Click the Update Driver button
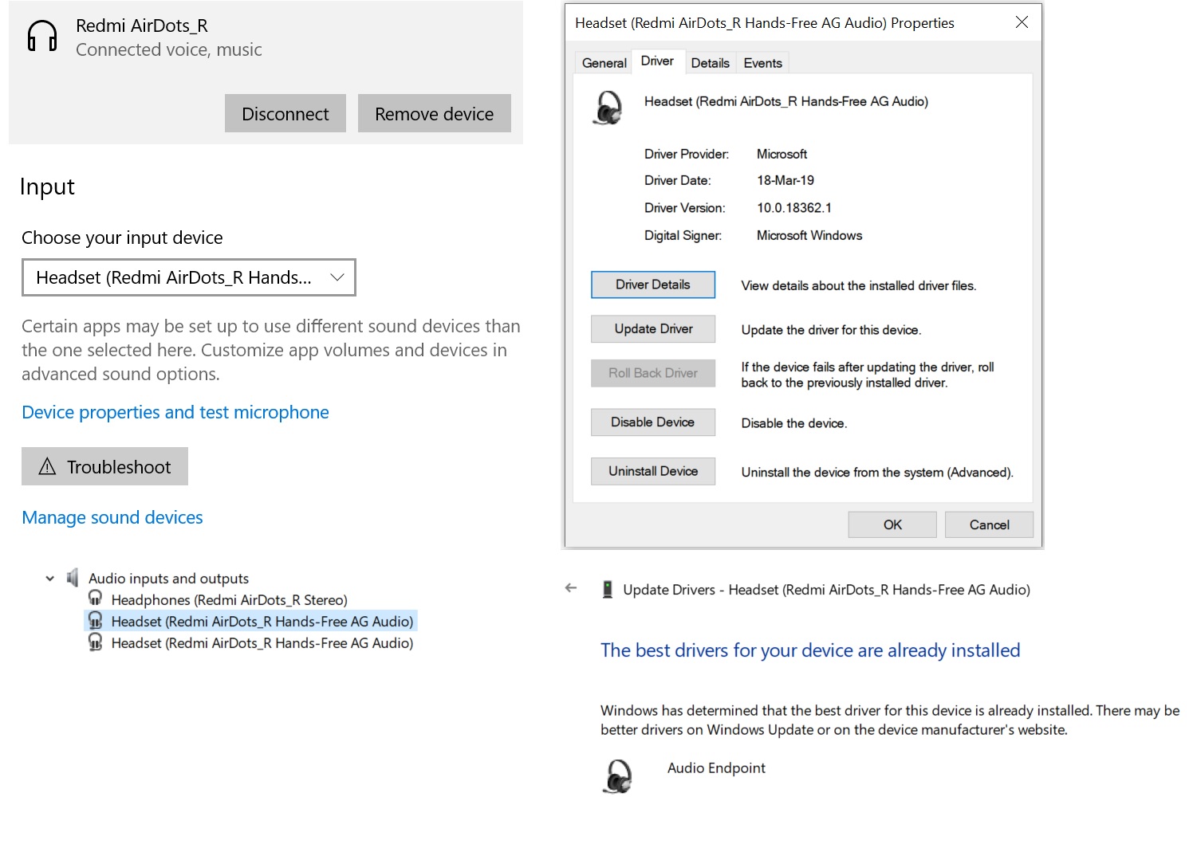 click(653, 329)
